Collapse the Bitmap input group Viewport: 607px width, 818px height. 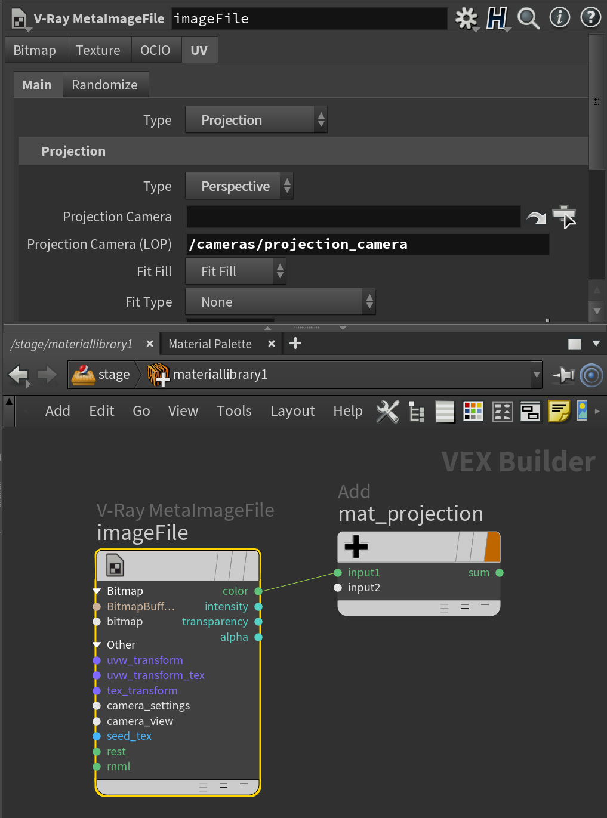(x=97, y=591)
